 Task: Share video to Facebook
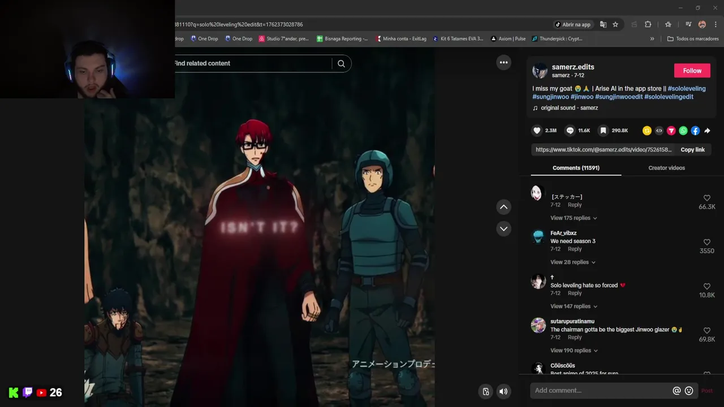pos(695,131)
